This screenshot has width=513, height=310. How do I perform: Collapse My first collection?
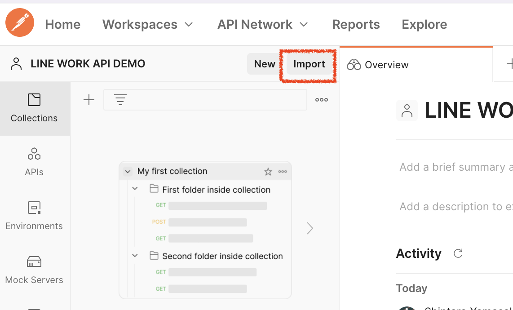click(x=128, y=171)
